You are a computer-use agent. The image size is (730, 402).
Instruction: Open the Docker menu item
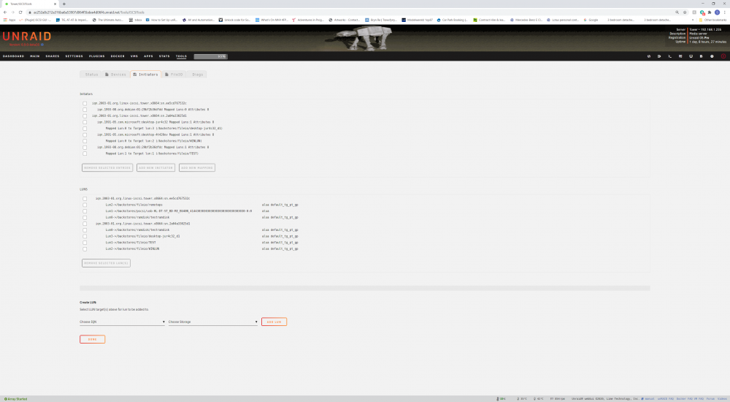[118, 56]
